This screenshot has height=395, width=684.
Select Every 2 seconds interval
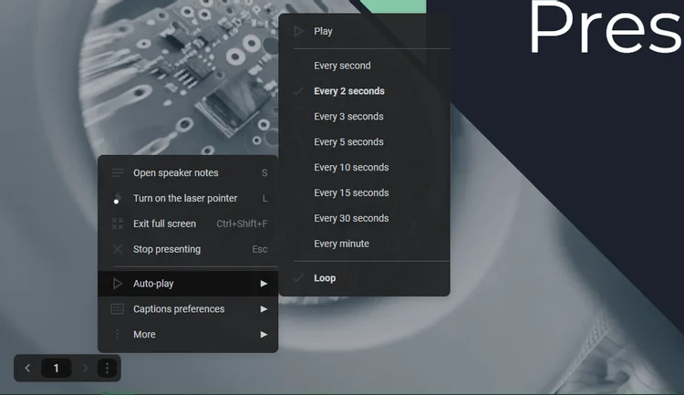click(349, 91)
